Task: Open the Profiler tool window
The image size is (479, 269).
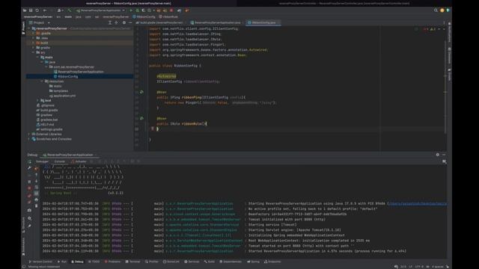Action: point(152,262)
